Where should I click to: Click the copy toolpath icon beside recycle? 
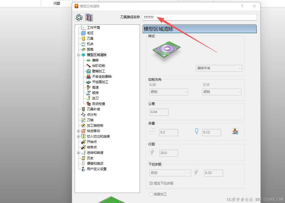point(89,17)
